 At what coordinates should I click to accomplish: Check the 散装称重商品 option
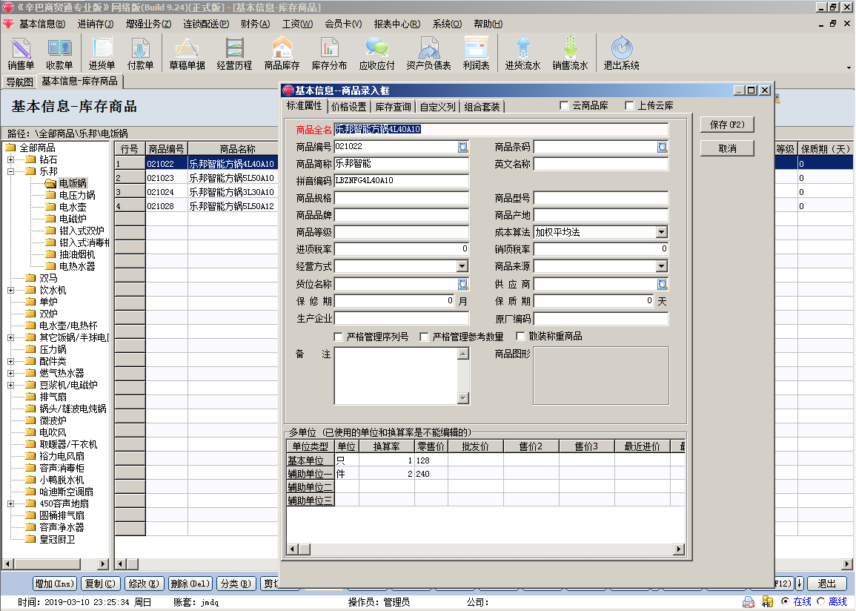520,337
